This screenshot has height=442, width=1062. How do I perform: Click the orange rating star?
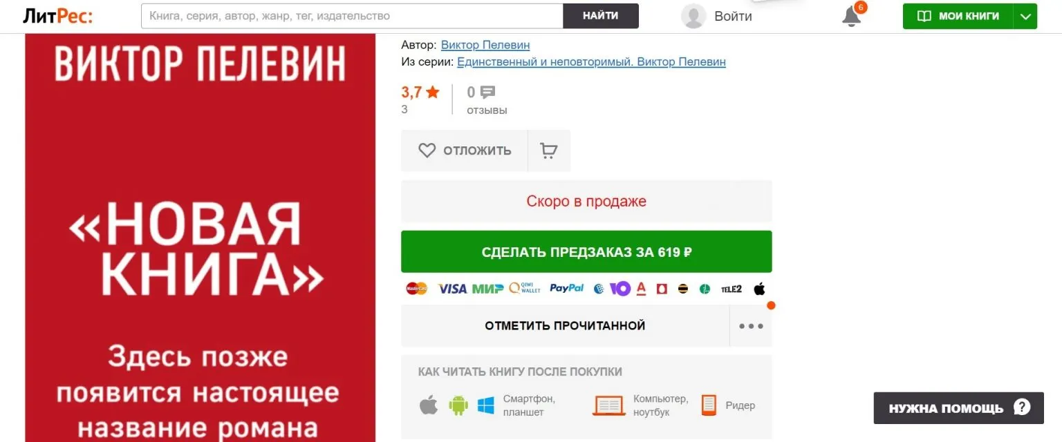pyautogui.click(x=433, y=92)
